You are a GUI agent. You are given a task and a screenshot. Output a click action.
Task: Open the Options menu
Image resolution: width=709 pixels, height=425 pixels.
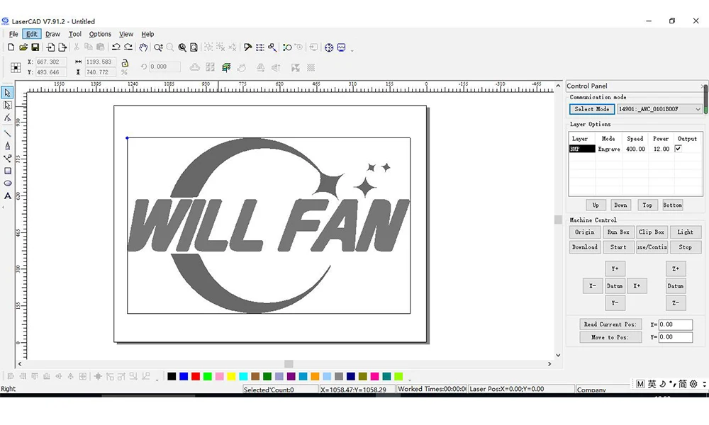pyautogui.click(x=100, y=34)
